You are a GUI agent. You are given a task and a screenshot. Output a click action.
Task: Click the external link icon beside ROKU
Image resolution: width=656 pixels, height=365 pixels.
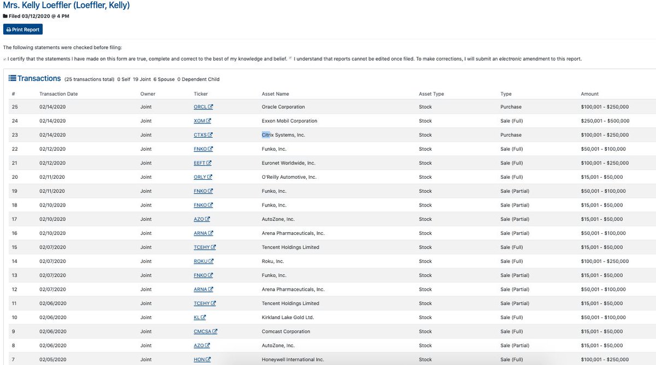pos(210,261)
